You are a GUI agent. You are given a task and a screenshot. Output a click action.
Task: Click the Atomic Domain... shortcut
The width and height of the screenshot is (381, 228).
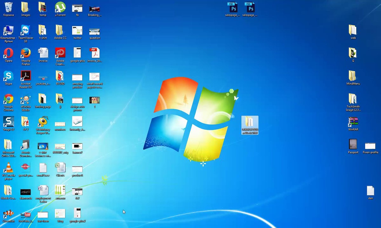(26, 148)
